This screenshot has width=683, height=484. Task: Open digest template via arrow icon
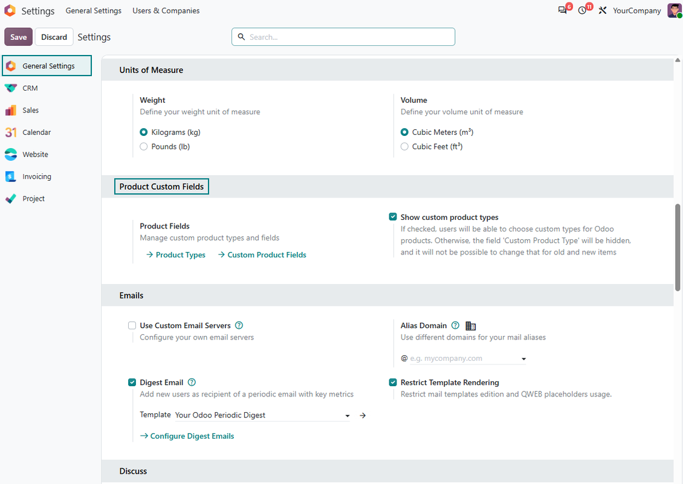[x=363, y=416]
